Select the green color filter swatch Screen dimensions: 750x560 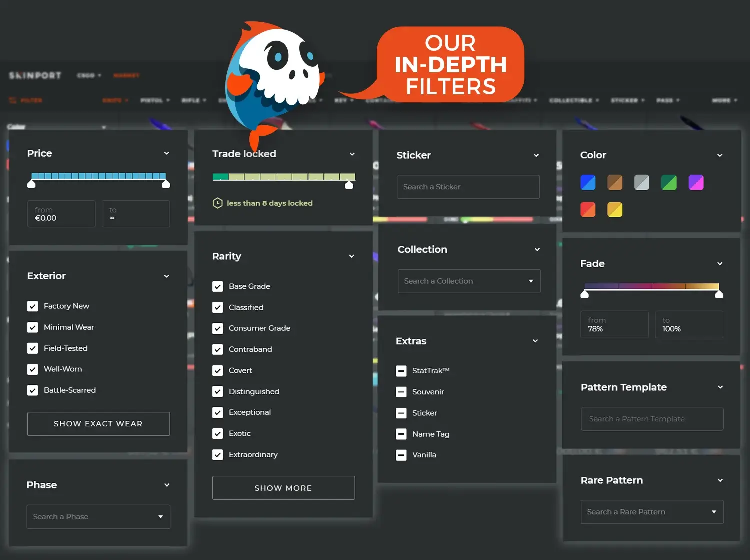tap(669, 183)
